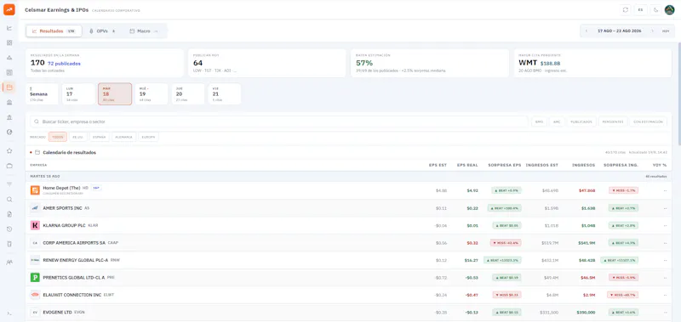681x322 pixels.
Task: Toggle the CON ESTIMACIÓN filter chip
Action: click(648, 121)
